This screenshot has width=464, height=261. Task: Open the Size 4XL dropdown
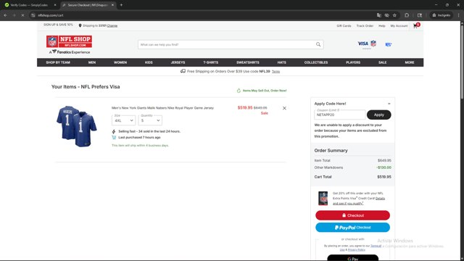[x=124, y=120]
